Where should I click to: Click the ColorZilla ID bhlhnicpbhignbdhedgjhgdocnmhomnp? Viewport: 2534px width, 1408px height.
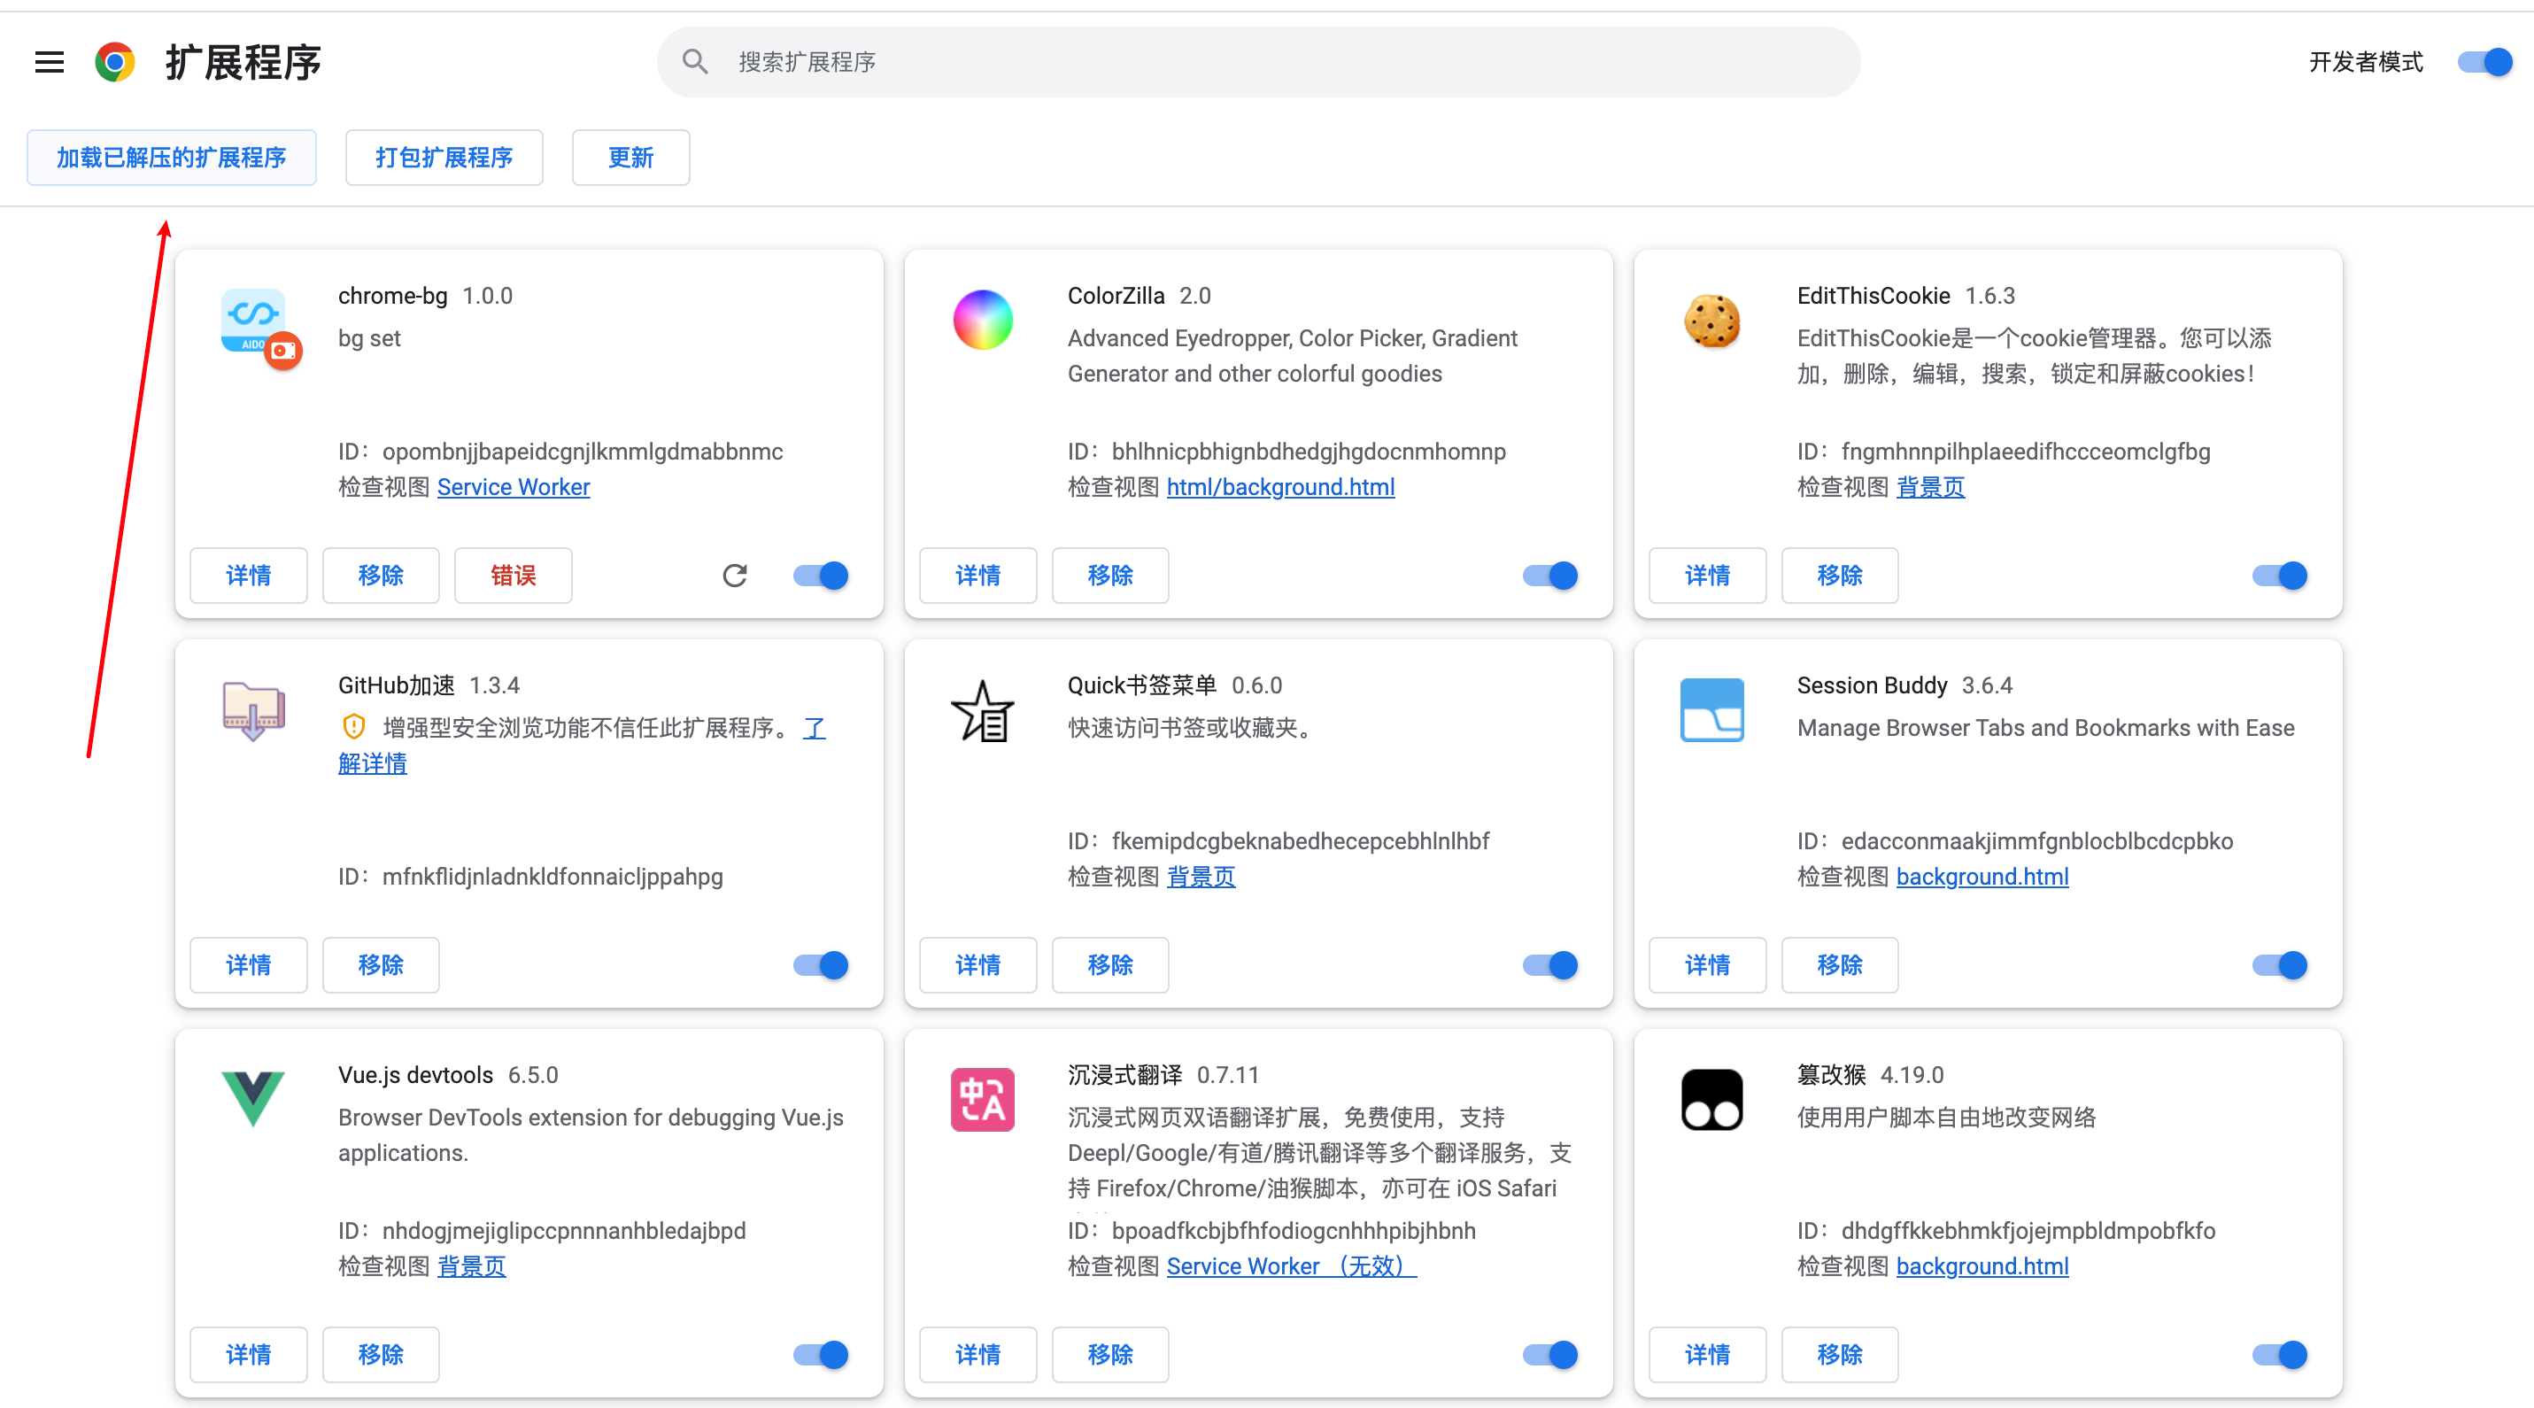(1309, 452)
